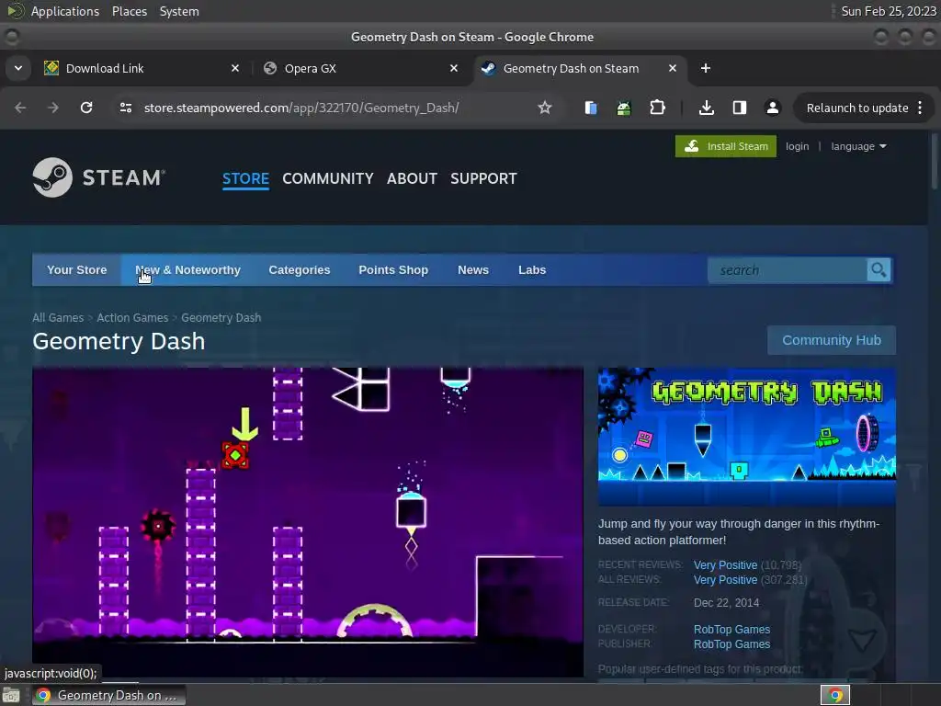Open the Your Store menu

(x=77, y=270)
